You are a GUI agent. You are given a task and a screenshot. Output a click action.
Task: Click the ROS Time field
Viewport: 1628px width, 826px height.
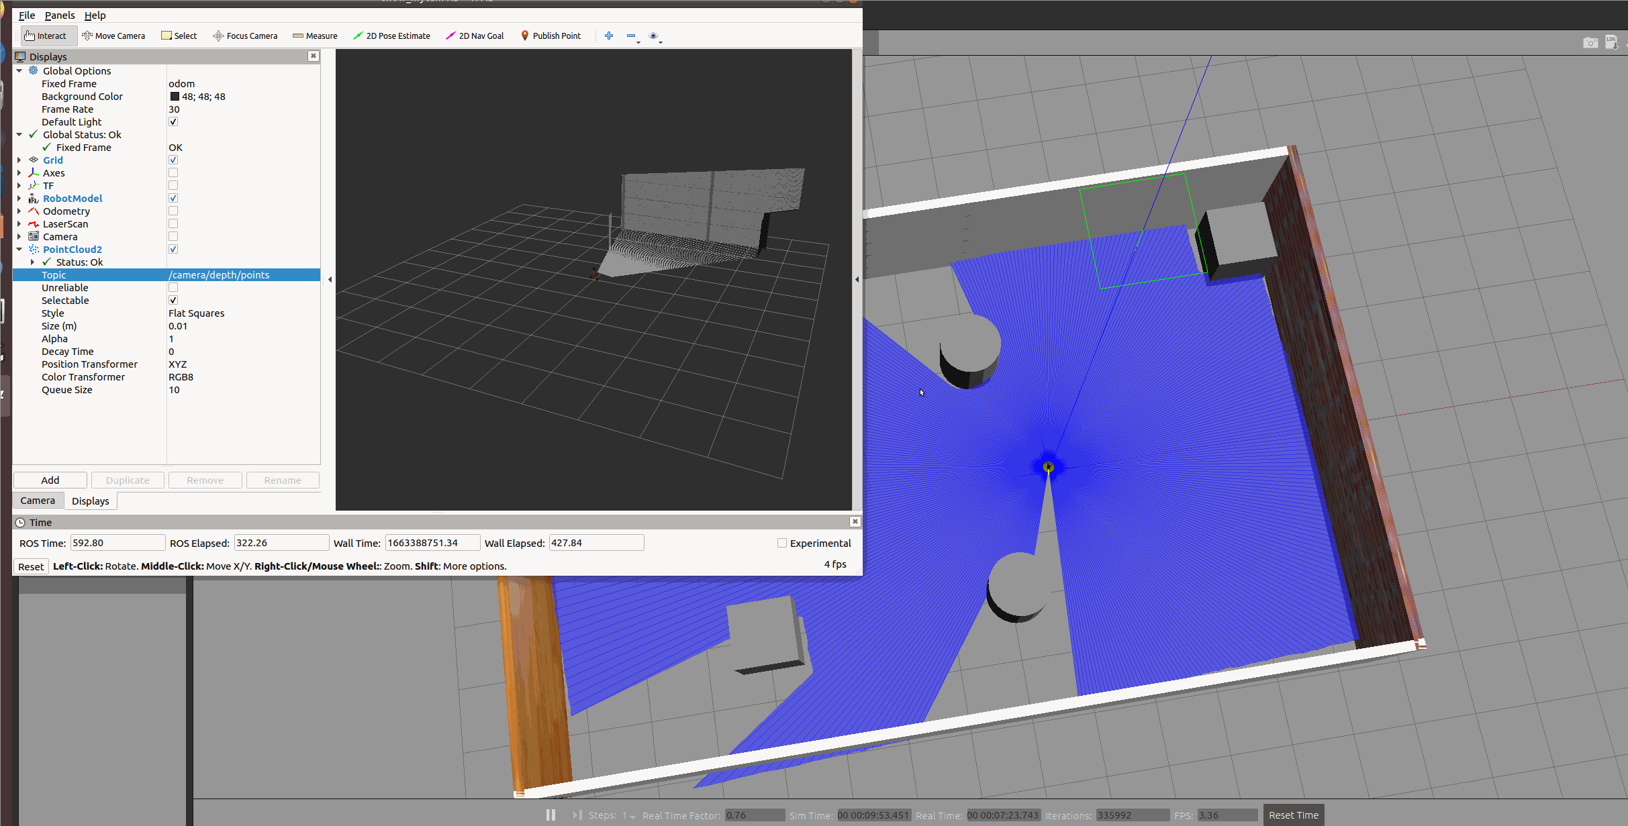[117, 543]
